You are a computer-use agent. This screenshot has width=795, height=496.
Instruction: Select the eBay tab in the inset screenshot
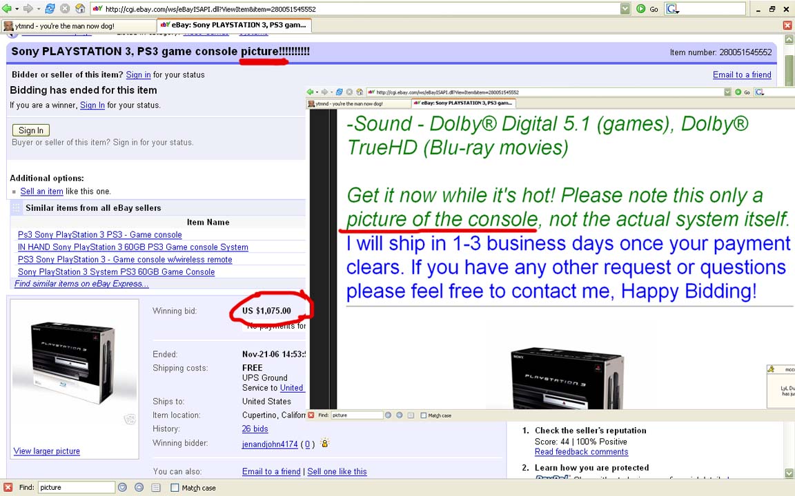click(464, 103)
